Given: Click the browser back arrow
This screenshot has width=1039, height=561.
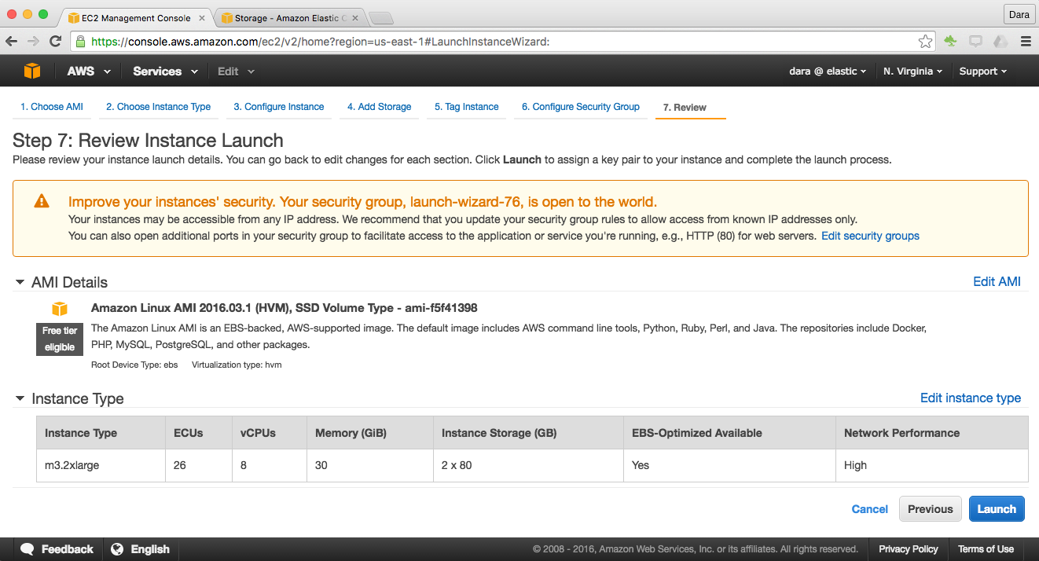Looking at the screenshot, I should coord(12,42).
